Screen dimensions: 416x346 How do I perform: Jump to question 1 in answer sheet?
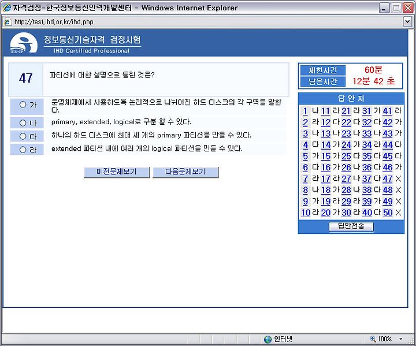pyautogui.click(x=306, y=111)
